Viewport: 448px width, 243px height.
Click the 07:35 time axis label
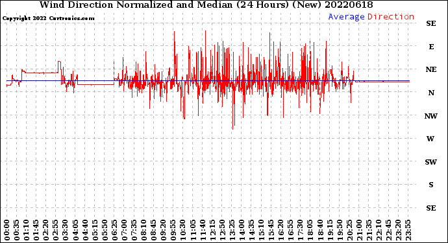point(134,230)
